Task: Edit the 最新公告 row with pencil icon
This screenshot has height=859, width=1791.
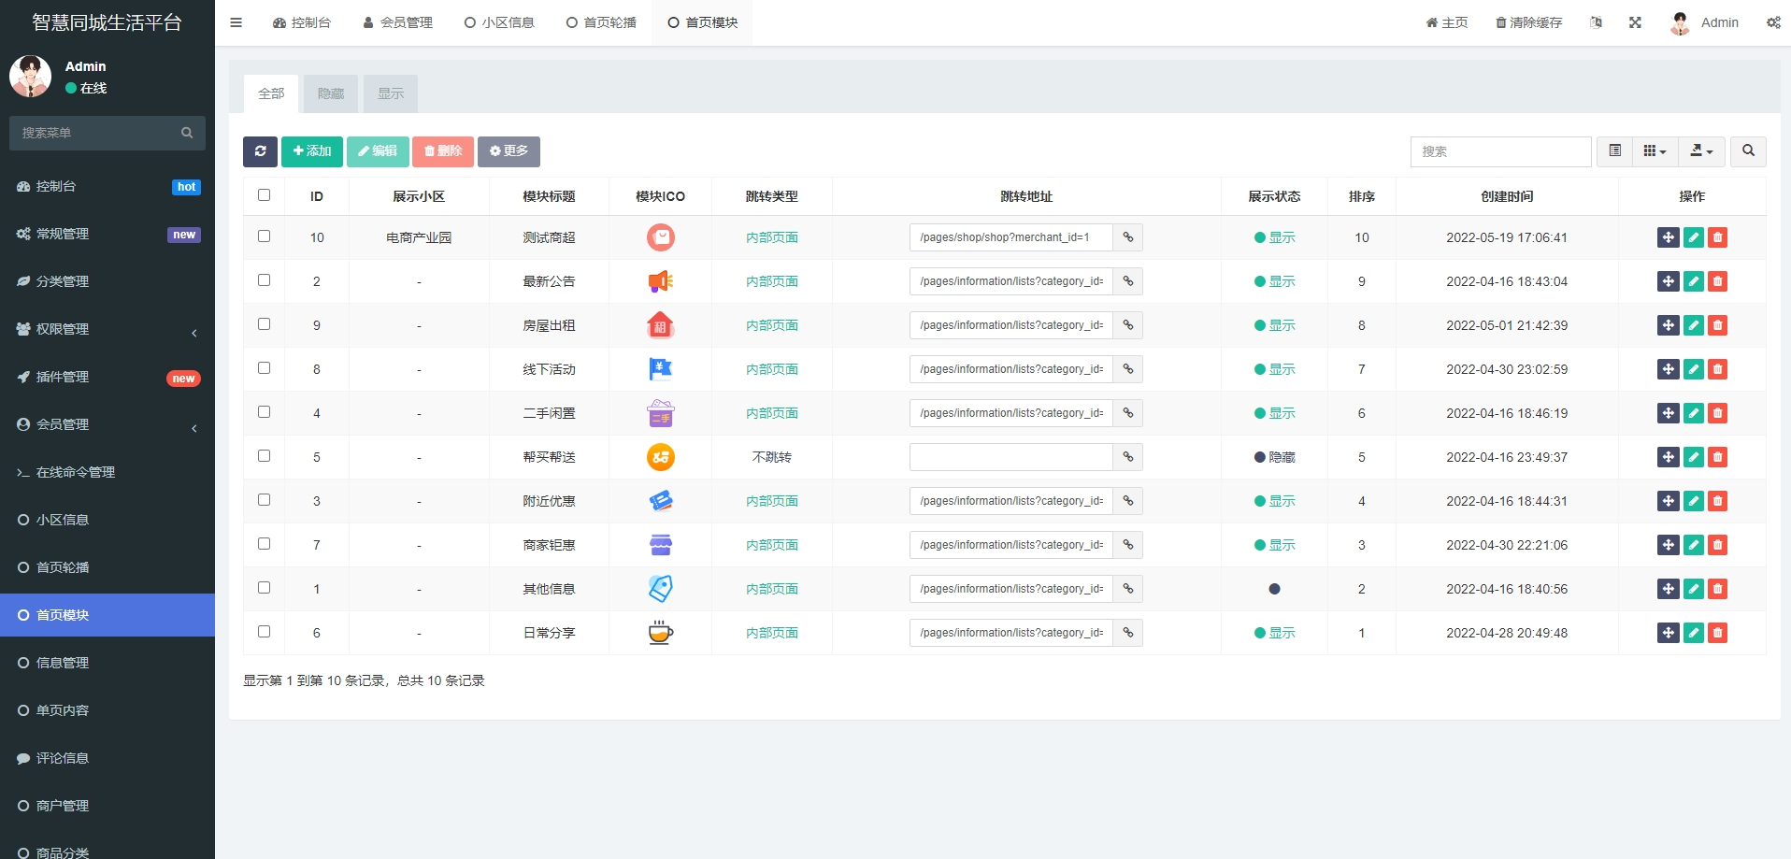Action: point(1693,280)
